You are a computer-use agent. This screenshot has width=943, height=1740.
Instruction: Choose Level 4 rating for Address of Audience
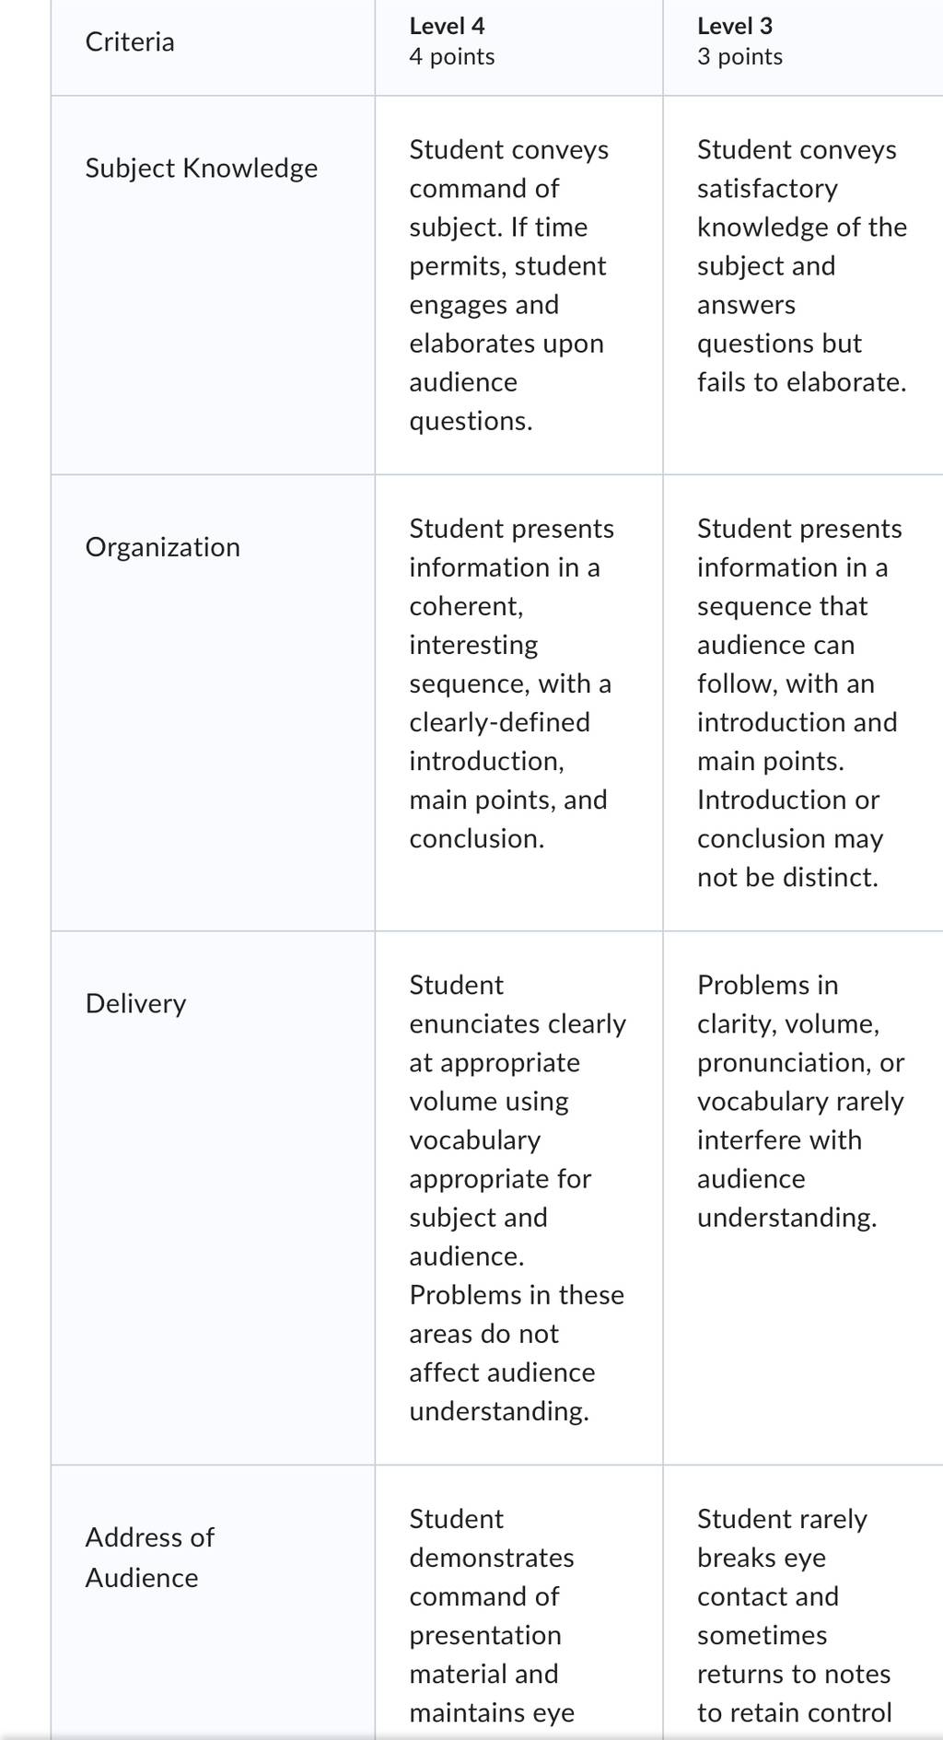(518, 1603)
